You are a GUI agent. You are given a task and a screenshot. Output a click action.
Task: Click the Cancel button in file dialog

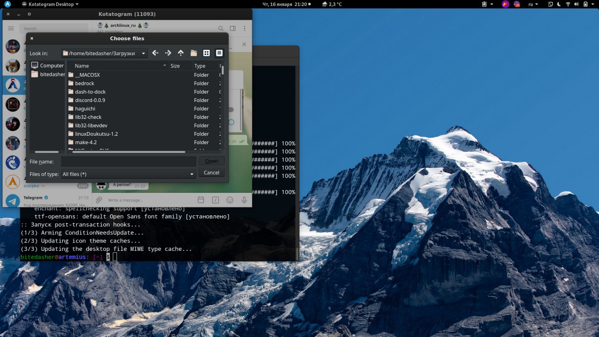[x=212, y=173]
